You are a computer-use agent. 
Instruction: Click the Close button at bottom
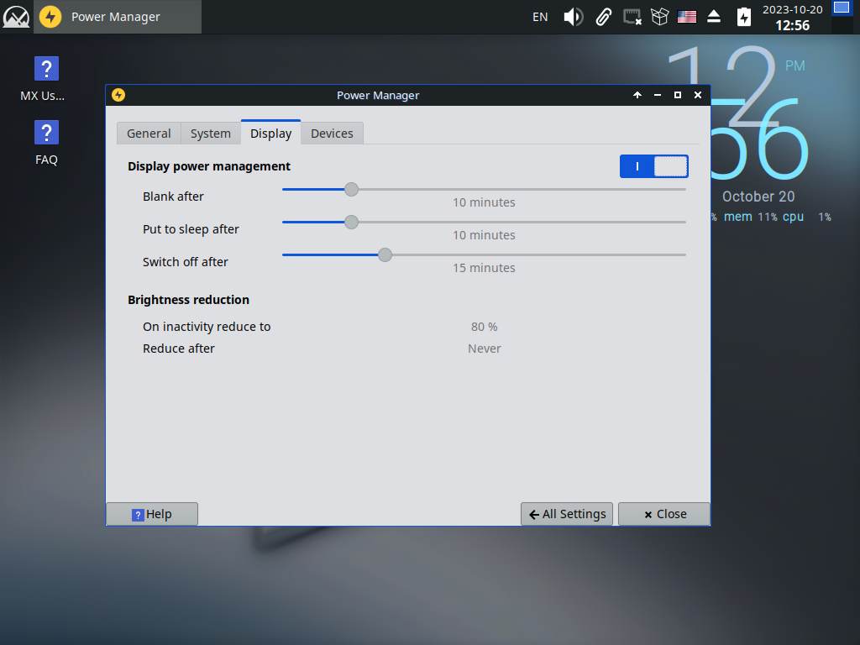[x=664, y=514]
